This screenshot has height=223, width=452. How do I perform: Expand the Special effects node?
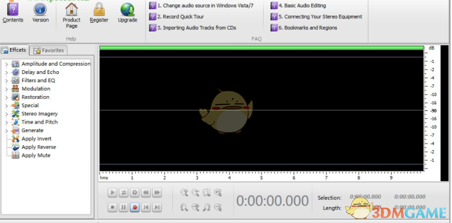coord(7,106)
